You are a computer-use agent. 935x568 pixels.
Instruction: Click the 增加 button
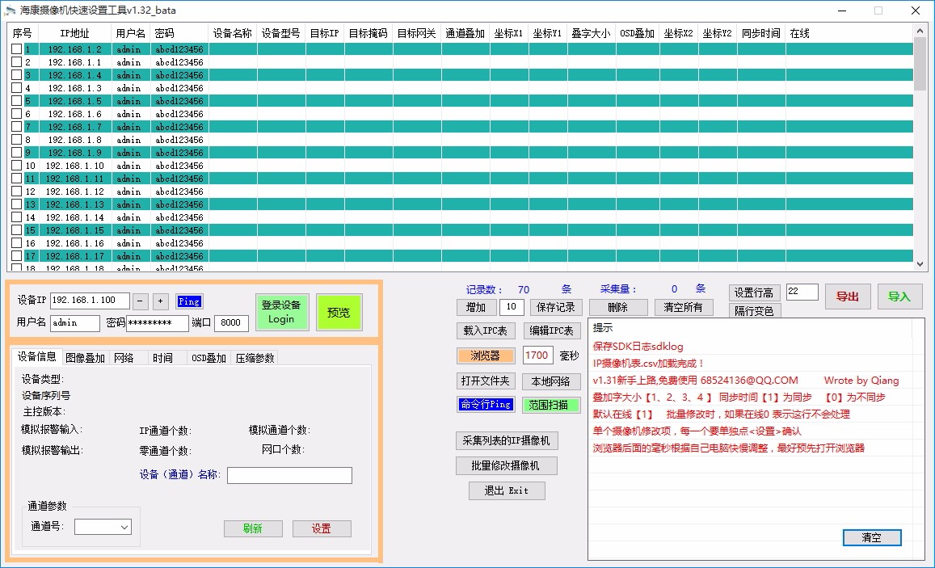(476, 307)
